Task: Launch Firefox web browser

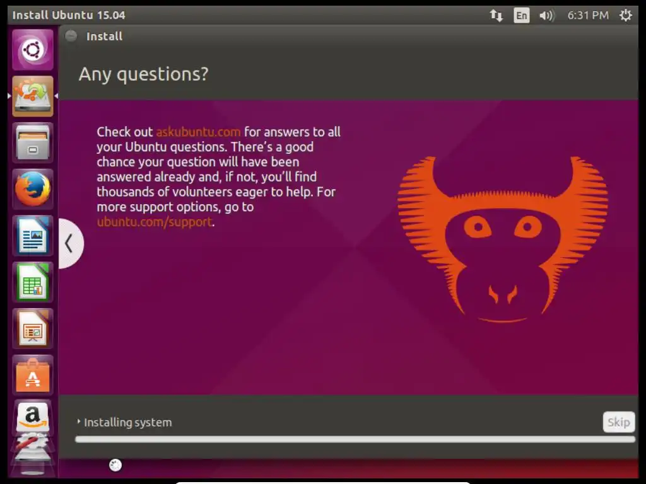Action: tap(33, 189)
